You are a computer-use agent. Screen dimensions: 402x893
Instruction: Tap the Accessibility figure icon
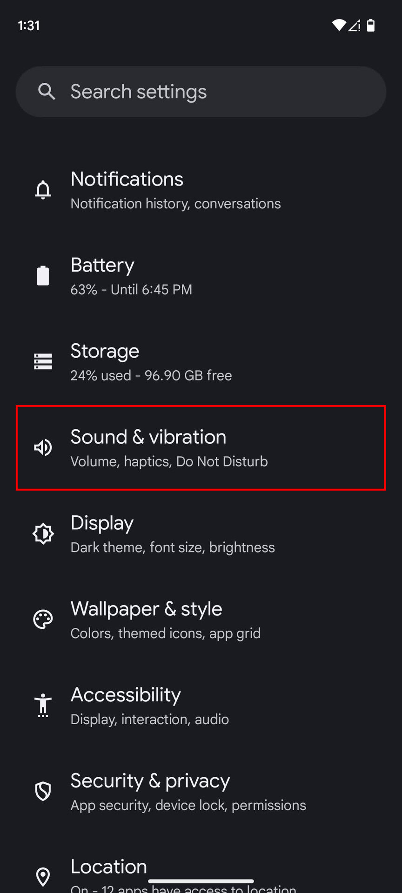[43, 705]
